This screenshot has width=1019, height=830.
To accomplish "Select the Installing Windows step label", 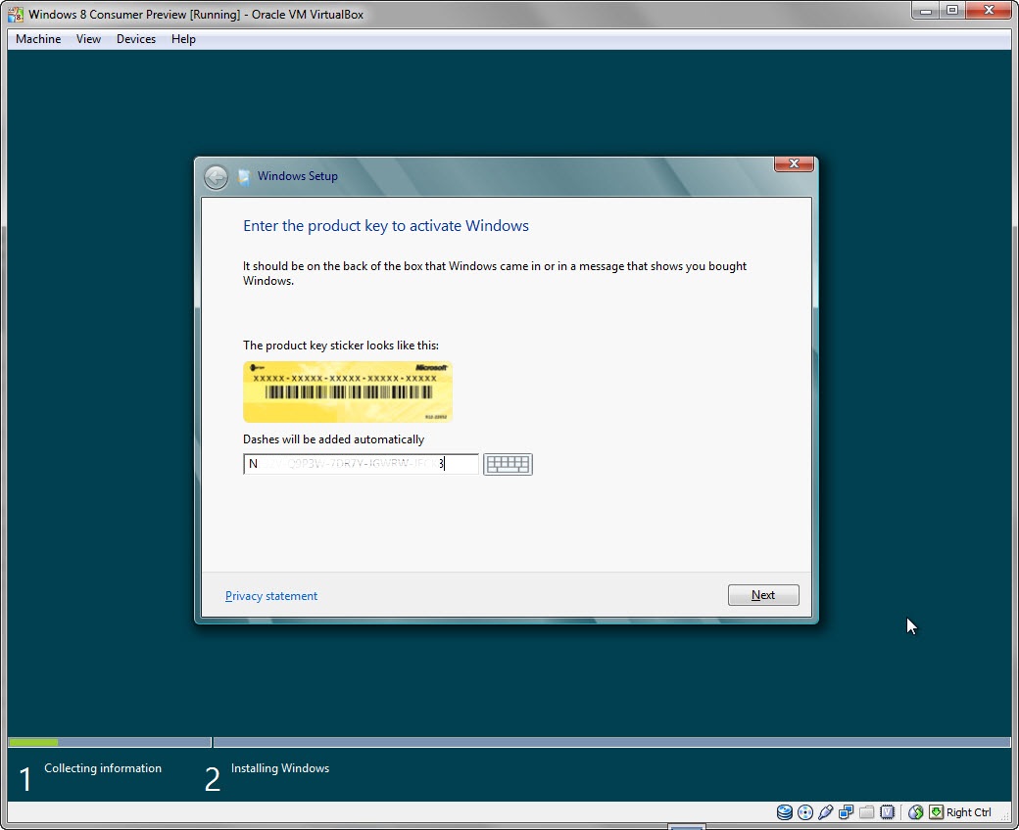I will 279,767.
